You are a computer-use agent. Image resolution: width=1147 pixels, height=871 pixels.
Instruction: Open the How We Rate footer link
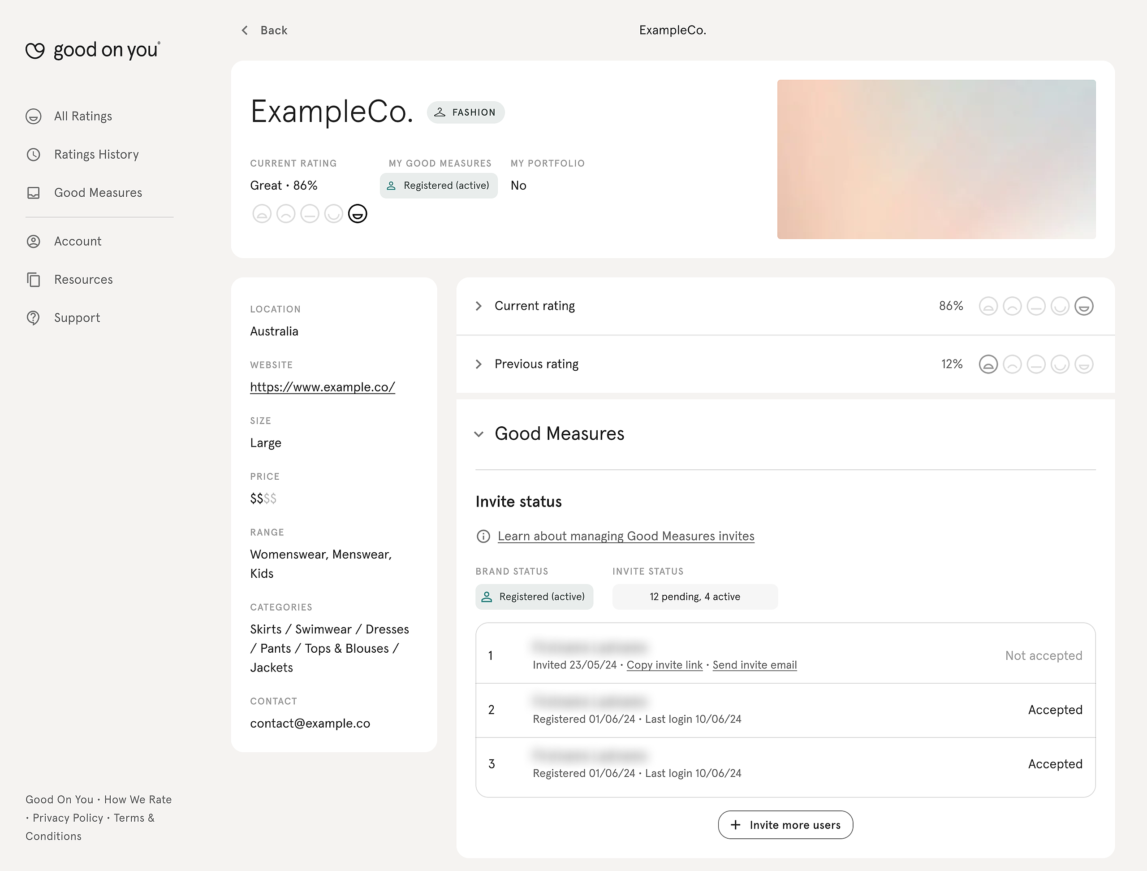coord(138,799)
